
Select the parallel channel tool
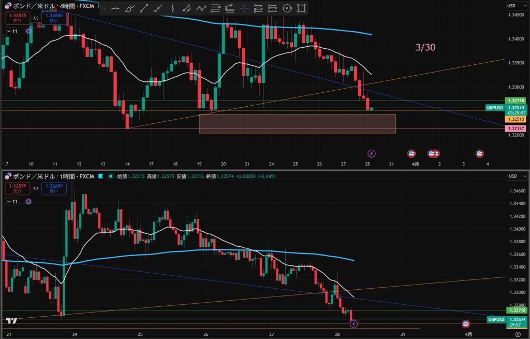187,8
